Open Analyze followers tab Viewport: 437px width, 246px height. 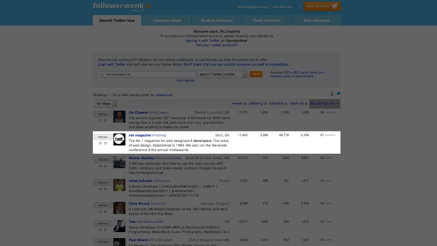[216, 20]
